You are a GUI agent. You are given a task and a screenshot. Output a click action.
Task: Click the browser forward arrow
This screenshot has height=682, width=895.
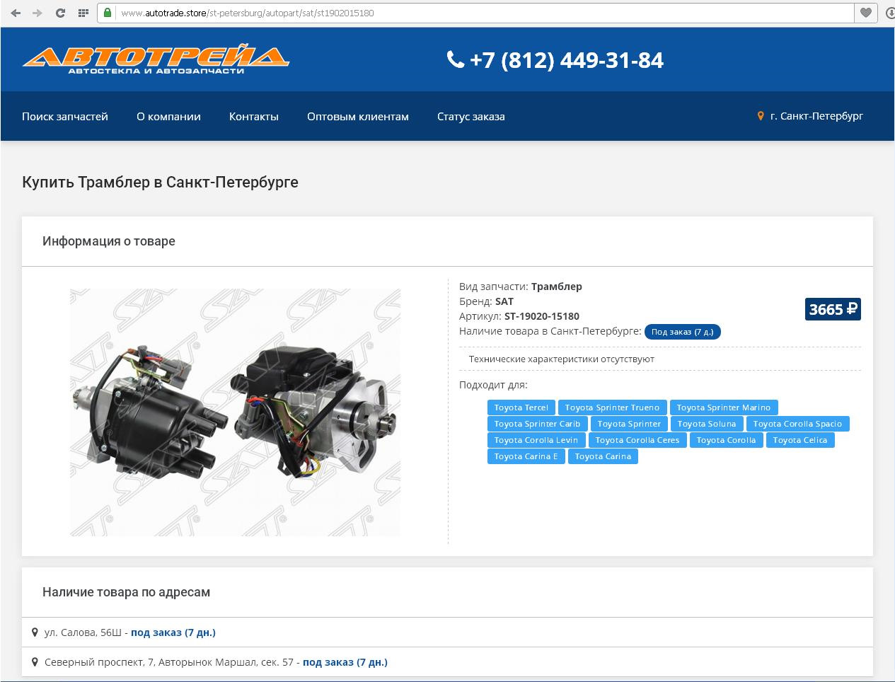(37, 13)
